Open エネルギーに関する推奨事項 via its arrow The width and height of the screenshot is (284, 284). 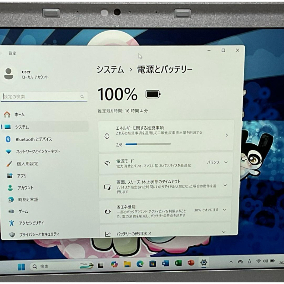coord(227,135)
